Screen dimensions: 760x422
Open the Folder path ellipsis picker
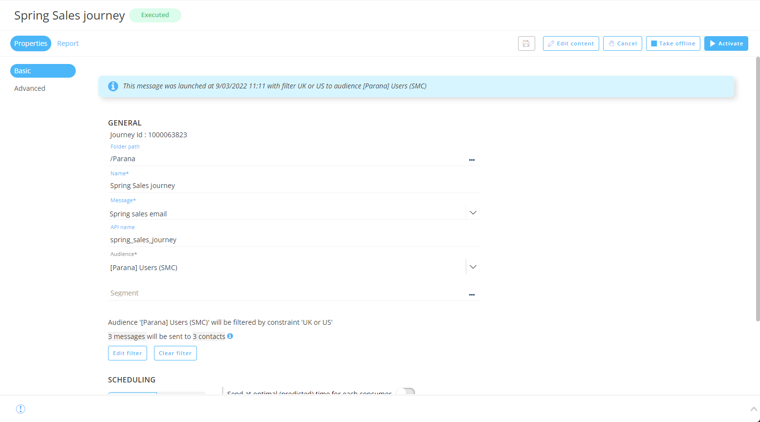[x=472, y=160]
